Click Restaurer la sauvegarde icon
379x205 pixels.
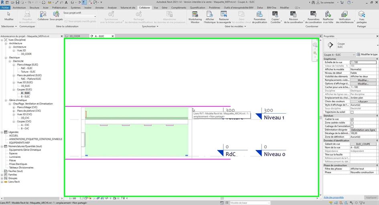point(224,14)
